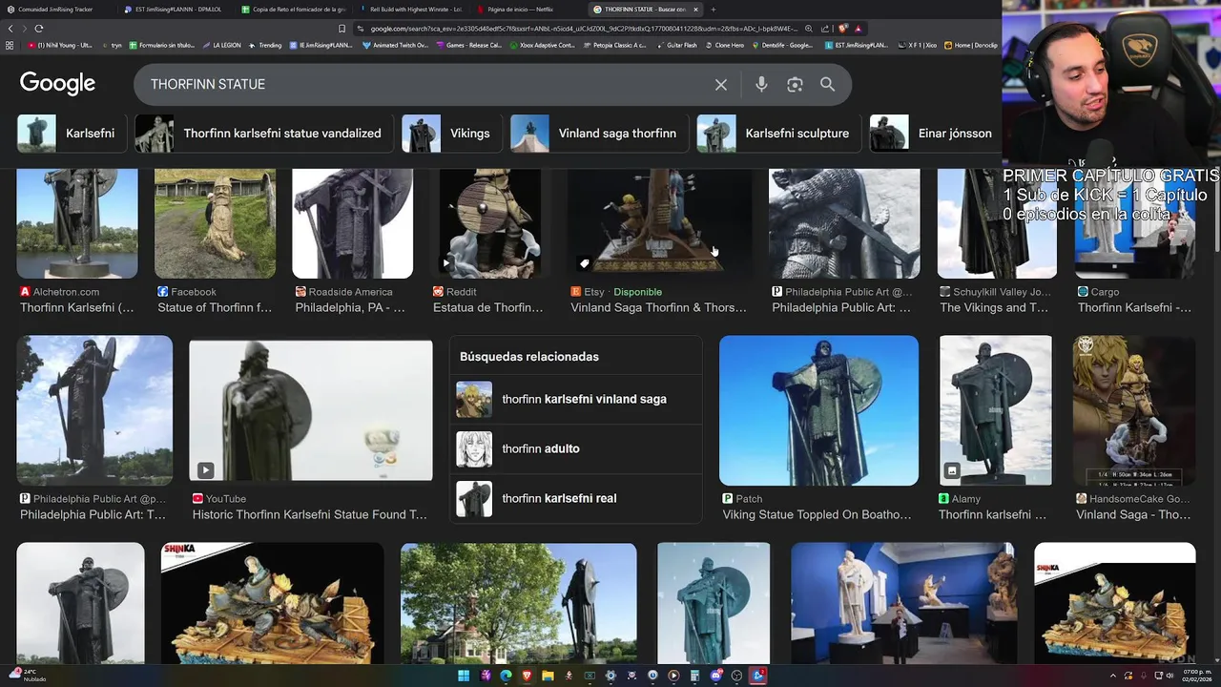
Task: Launch Microsoft Edge from the taskbar
Action: coord(506,676)
